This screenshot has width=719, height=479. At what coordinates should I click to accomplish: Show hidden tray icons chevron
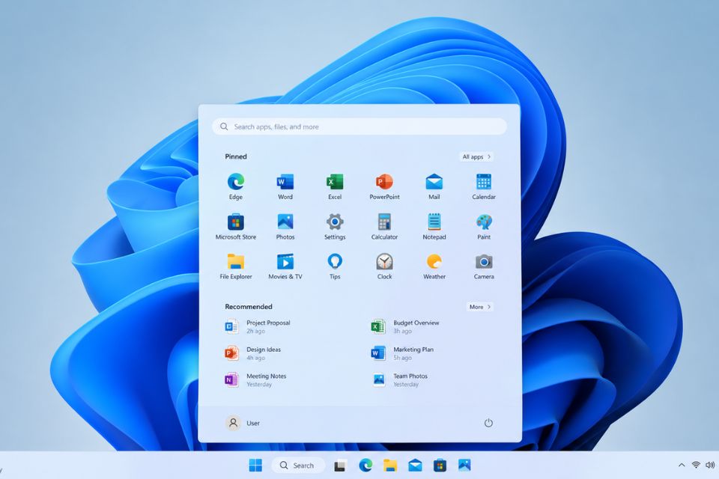[x=682, y=465]
